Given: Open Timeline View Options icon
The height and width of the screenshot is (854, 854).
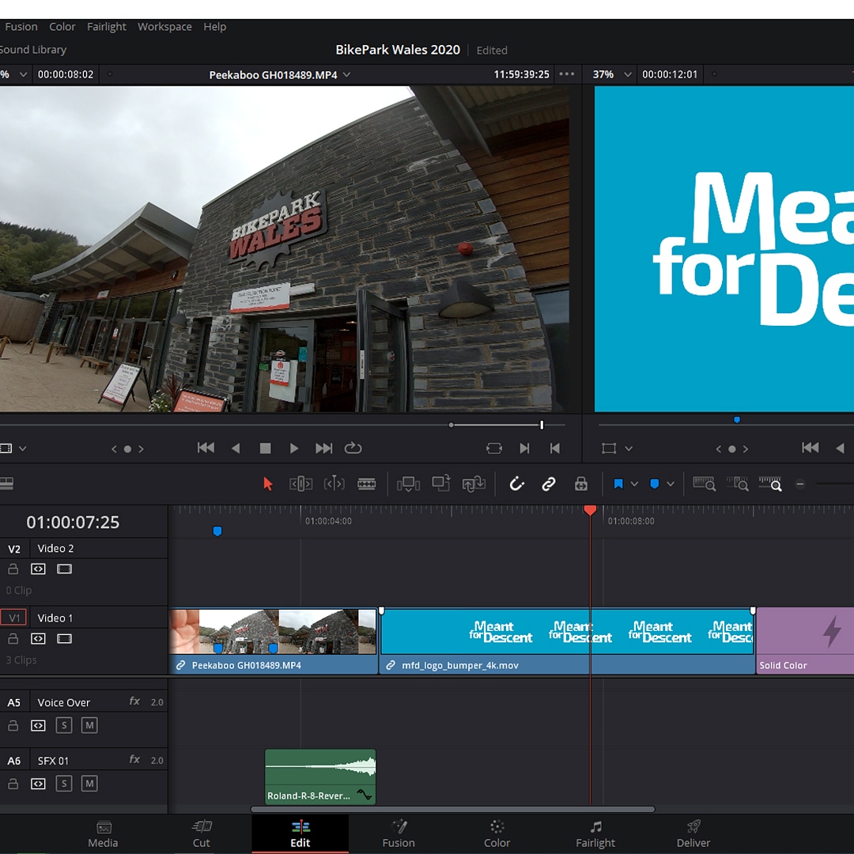Looking at the screenshot, I should click(x=6, y=484).
